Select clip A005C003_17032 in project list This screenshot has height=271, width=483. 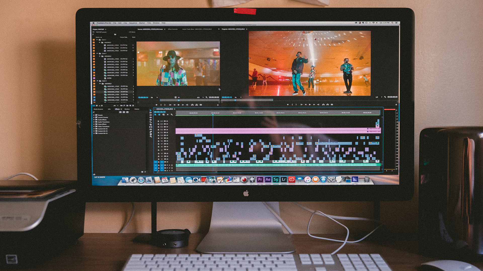[113, 92]
